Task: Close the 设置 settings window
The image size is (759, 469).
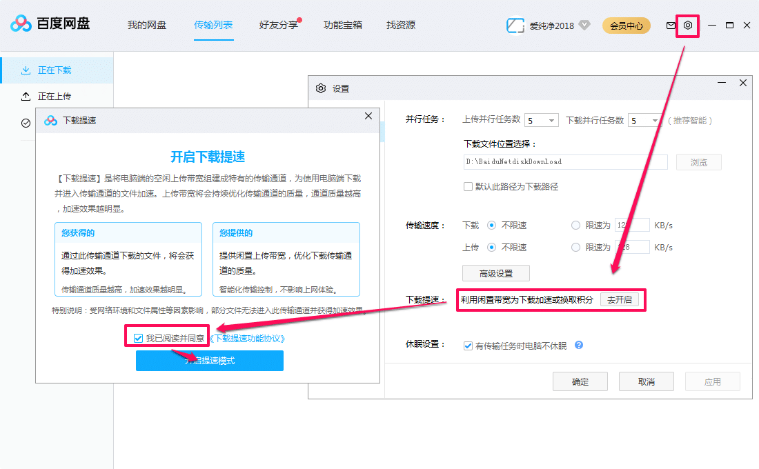Action: click(743, 83)
